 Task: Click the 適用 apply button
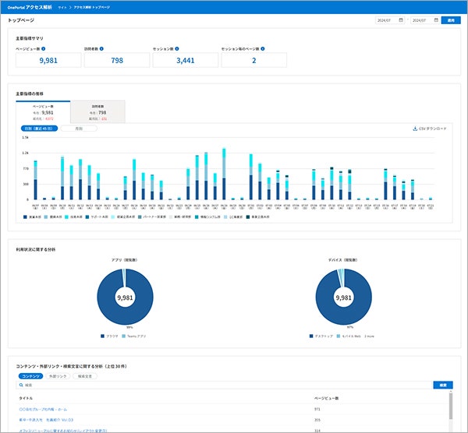coord(450,19)
